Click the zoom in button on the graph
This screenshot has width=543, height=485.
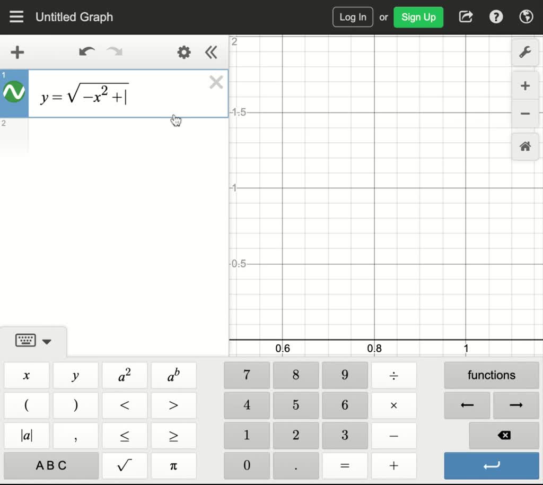coord(524,85)
